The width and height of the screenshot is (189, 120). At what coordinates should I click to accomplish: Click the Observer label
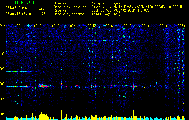[x=61, y=3]
